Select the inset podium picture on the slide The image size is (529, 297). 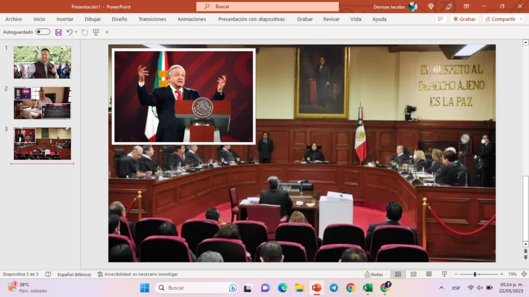click(183, 96)
